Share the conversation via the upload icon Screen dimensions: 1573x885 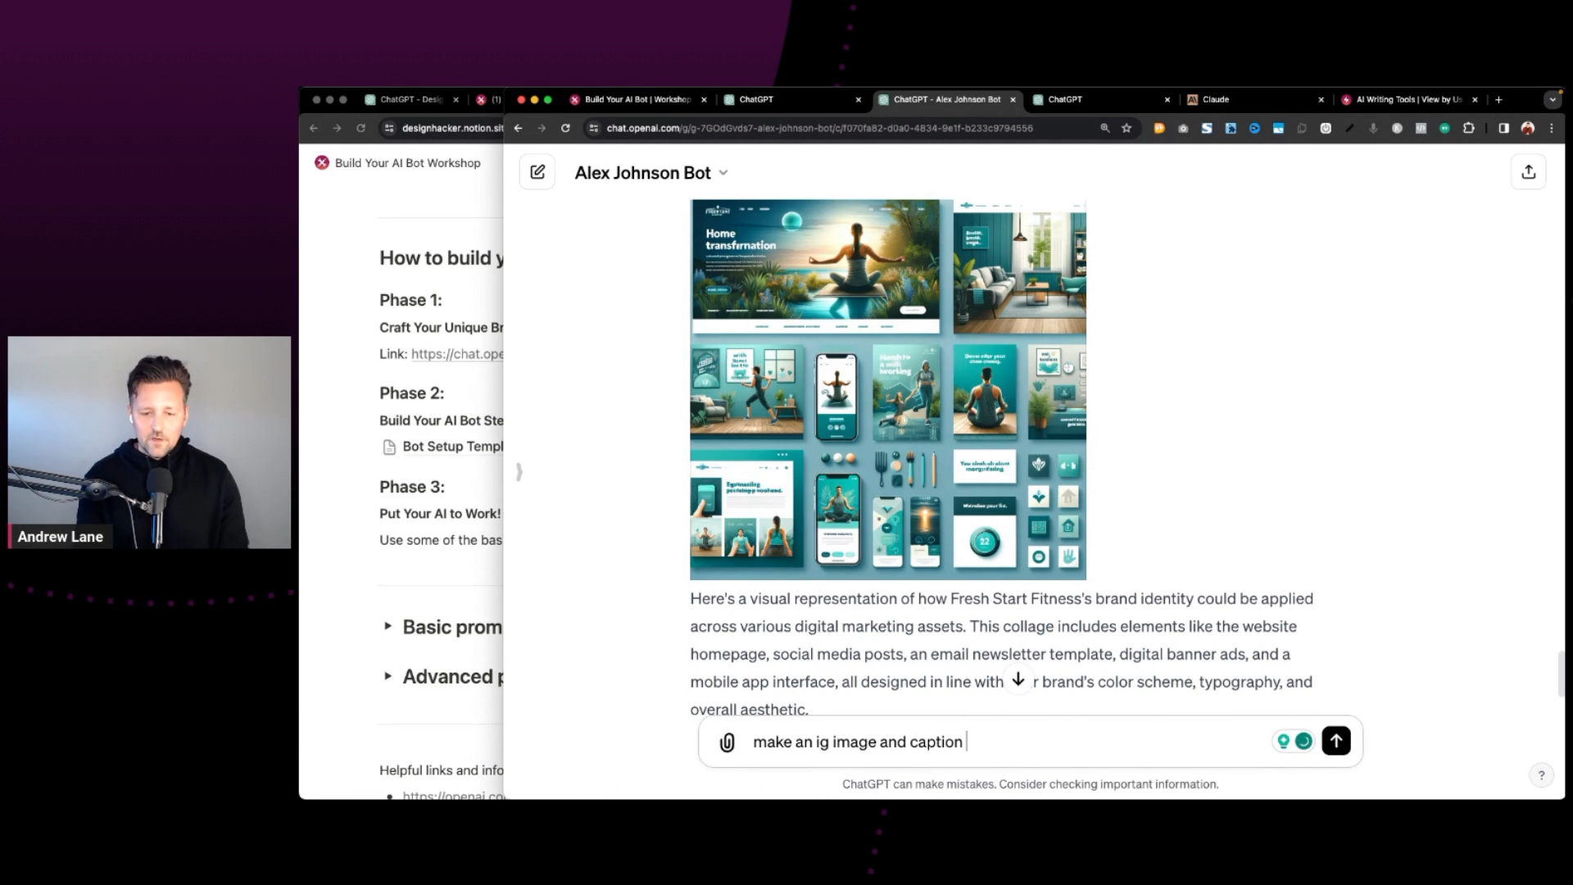point(1528,172)
